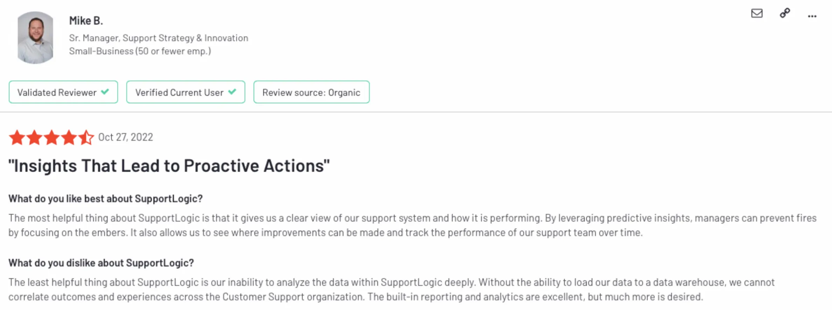
Task: Click the heading 'What do you like best about SupportLogic?'
Action: pos(106,198)
